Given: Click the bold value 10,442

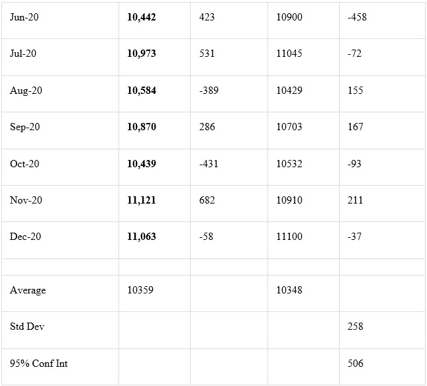Looking at the screenshot, I should click(x=141, y=17).
